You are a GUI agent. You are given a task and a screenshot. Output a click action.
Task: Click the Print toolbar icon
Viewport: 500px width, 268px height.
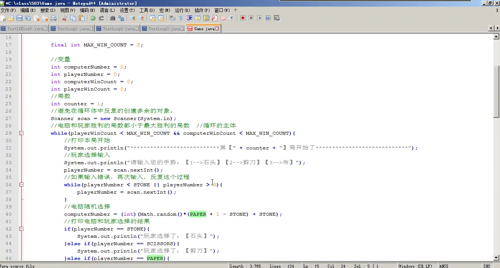(53, 18)
